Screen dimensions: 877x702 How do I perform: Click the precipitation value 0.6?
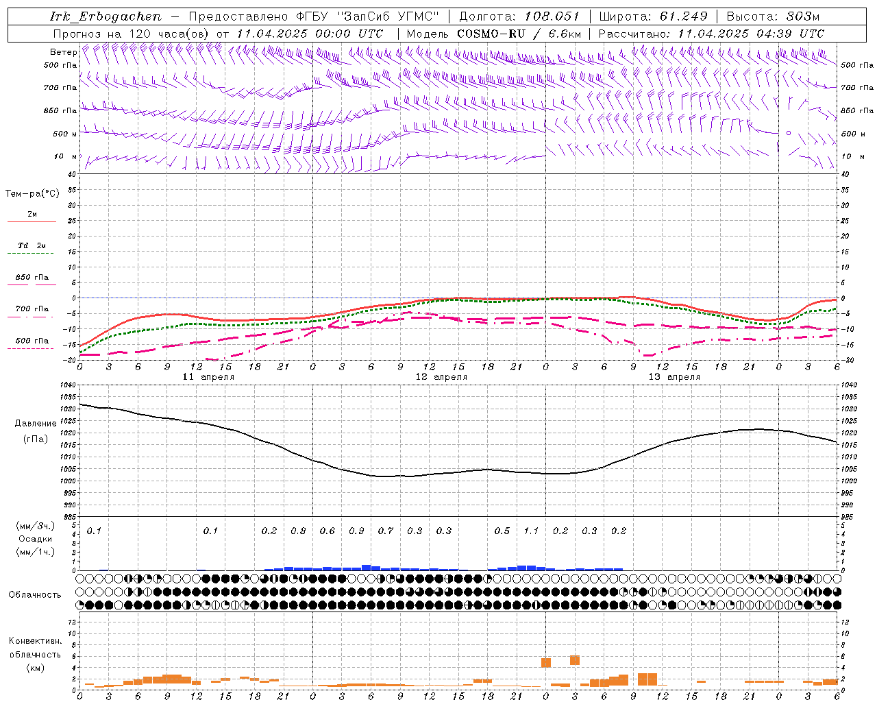[328, 531]
